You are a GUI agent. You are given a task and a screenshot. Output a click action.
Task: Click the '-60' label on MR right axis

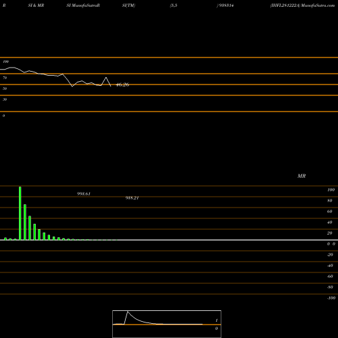(x=330, y=276)
